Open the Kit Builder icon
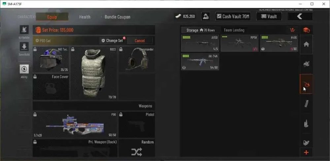This screenshot has height=161, width=330. (x=24, y=30)
